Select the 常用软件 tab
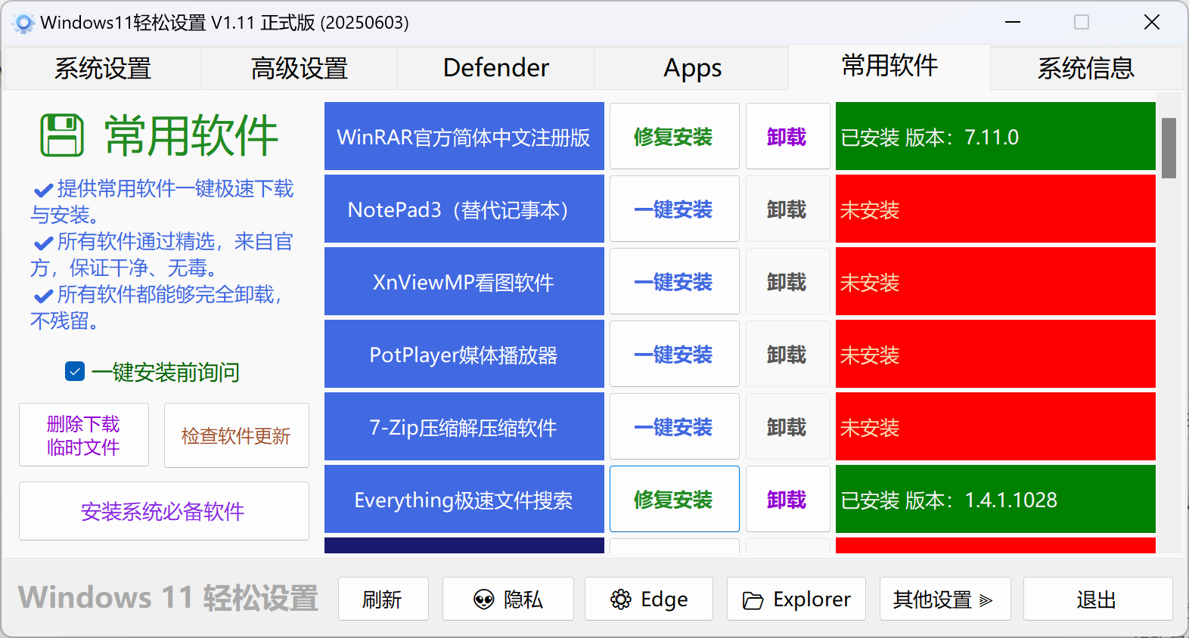1189x638 pixels. [x=889, y=67]
